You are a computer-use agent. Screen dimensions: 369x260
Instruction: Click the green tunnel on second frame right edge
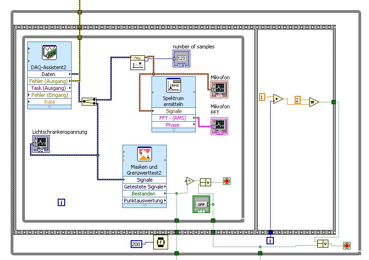tap(333, 102)
